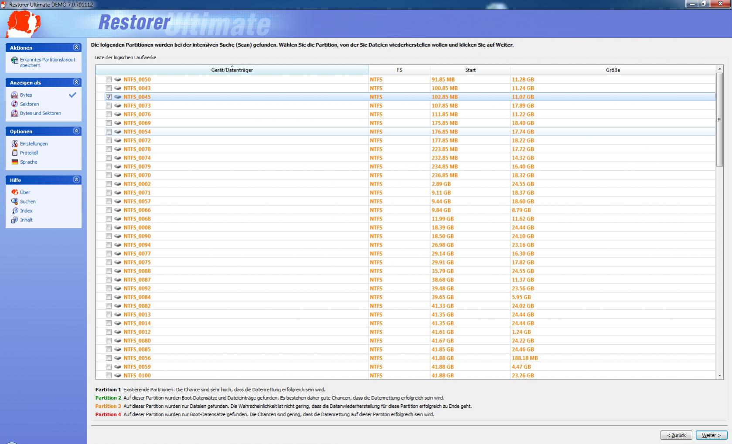
Task: Click the drive icon of NTFS_0056
Action: pos(118,358)
